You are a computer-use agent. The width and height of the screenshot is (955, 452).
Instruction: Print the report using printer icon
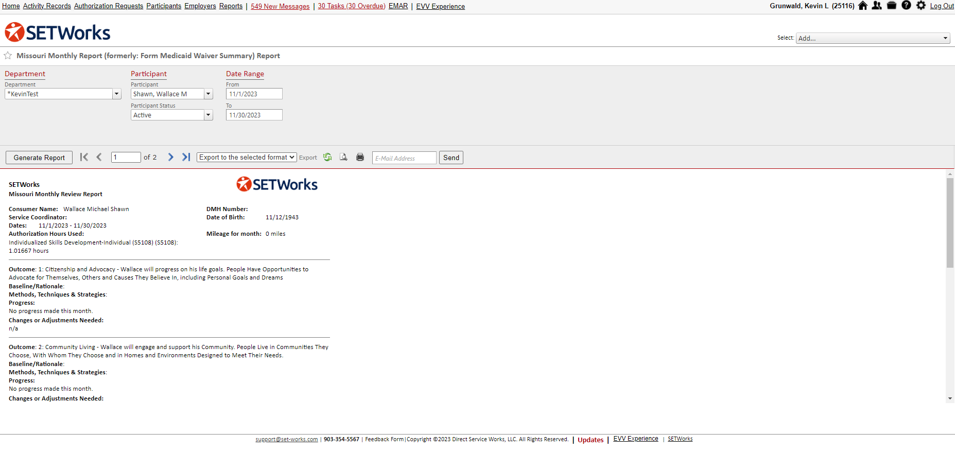[360, 158]
